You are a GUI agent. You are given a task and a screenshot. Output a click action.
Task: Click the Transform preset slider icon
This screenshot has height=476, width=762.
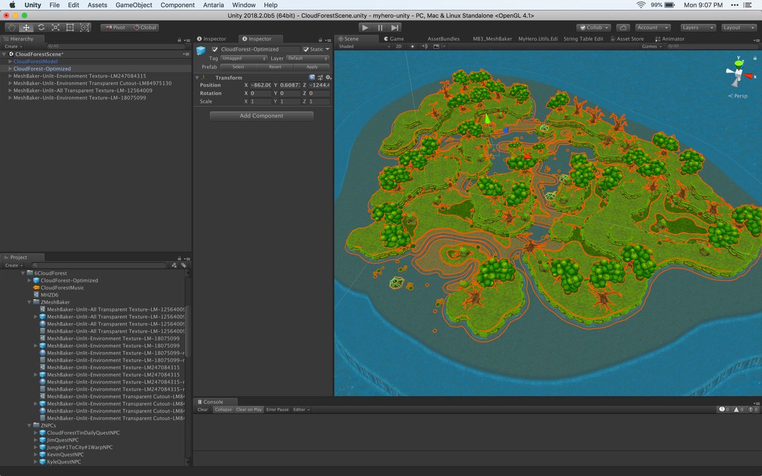320,77
